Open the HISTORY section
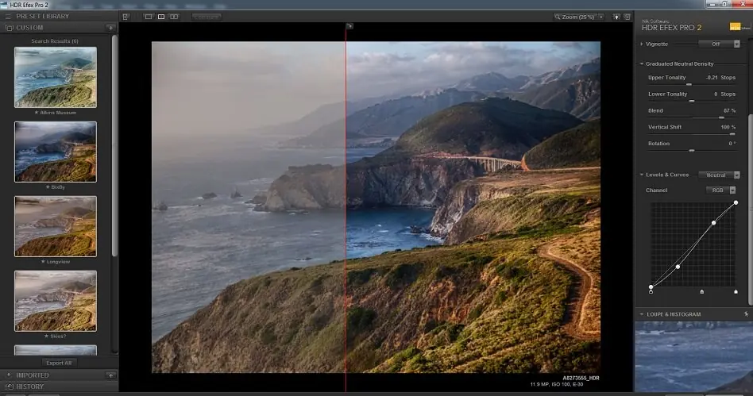 29,386
